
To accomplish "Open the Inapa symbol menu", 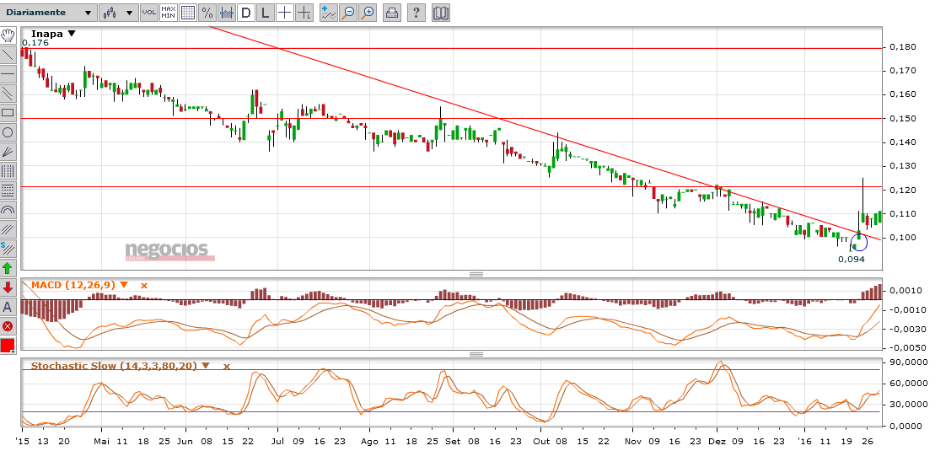I will point(71,34).
